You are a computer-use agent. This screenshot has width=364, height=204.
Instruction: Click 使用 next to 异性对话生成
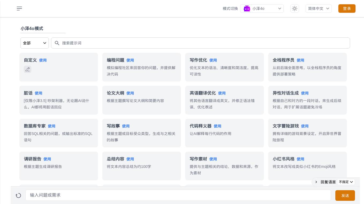305,93
